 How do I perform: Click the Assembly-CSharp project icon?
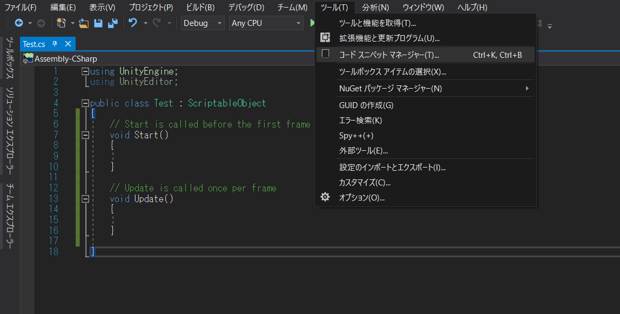click(28, 58)
